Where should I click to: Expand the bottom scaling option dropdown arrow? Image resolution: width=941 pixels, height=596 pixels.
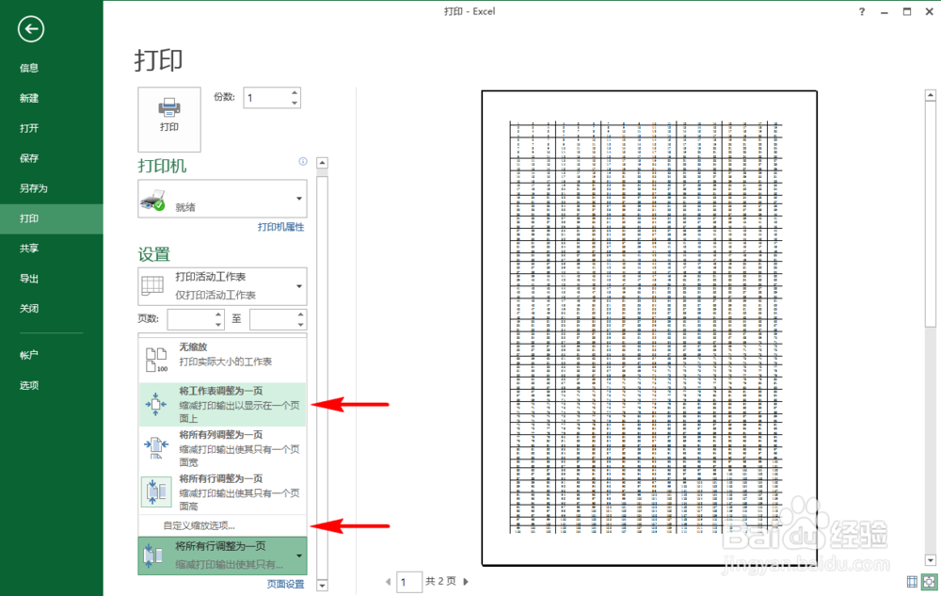tap(300, 556)
